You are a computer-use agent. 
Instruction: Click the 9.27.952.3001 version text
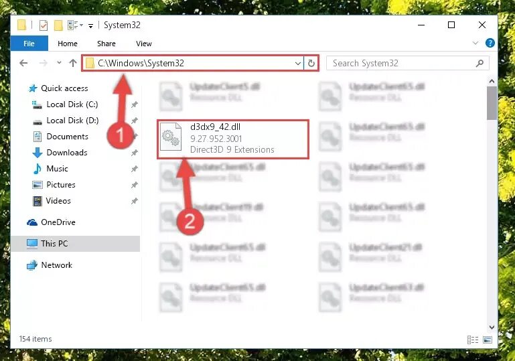[216, 138]
